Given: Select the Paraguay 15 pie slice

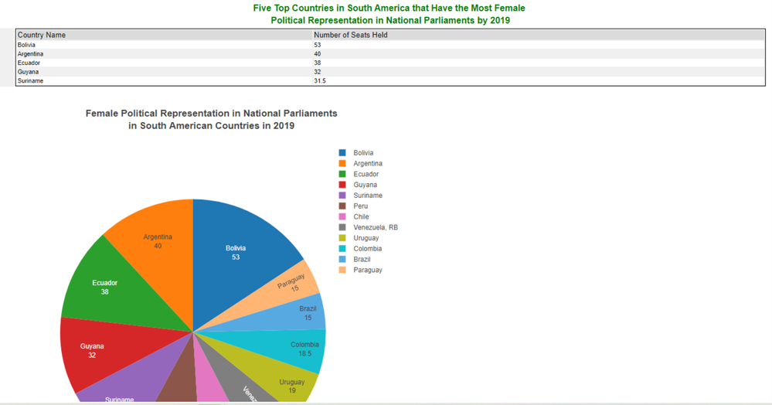Looking at the screenshot, I should 291,282.
